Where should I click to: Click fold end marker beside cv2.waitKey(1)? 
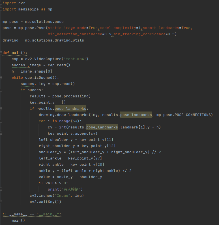tap(1, 202)
